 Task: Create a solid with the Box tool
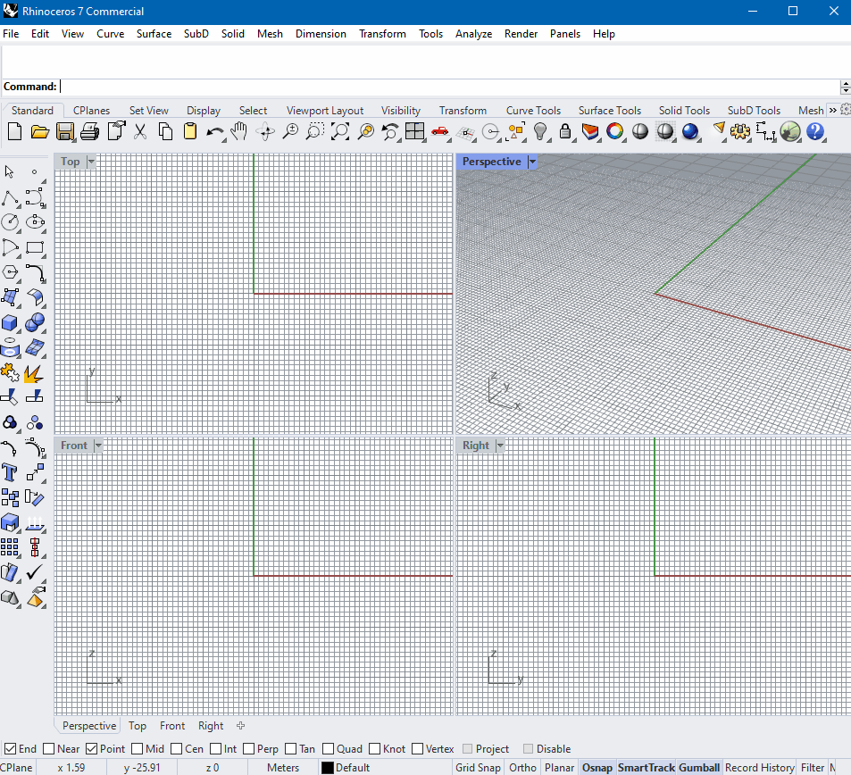9,323
